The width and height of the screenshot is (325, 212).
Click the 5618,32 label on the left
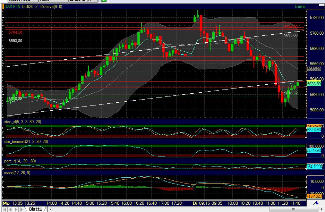[x=15, y=99]
